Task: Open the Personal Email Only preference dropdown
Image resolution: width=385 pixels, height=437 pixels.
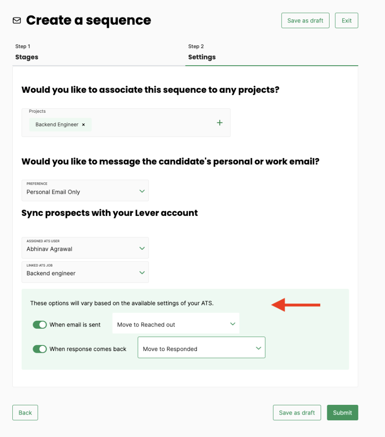Action: point(85,190)
